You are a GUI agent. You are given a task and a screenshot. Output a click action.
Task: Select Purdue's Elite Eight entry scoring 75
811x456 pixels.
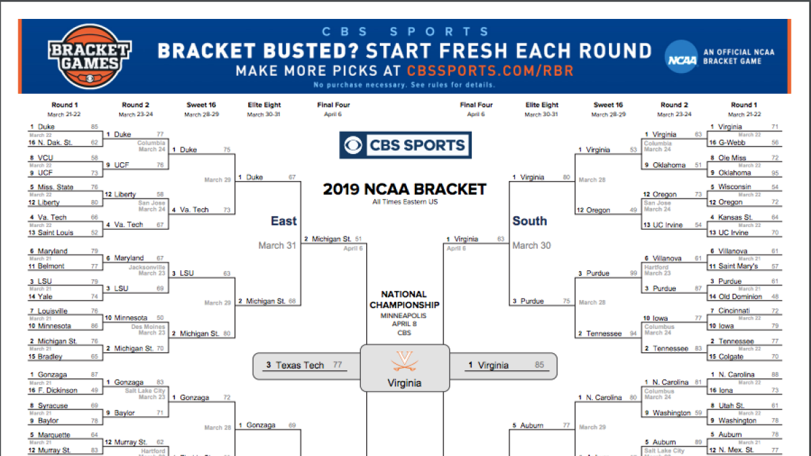click(542, 301)
